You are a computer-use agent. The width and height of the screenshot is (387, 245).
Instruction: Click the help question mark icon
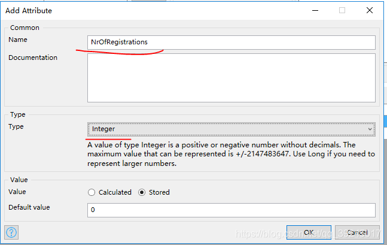click(x=11, y=232)
